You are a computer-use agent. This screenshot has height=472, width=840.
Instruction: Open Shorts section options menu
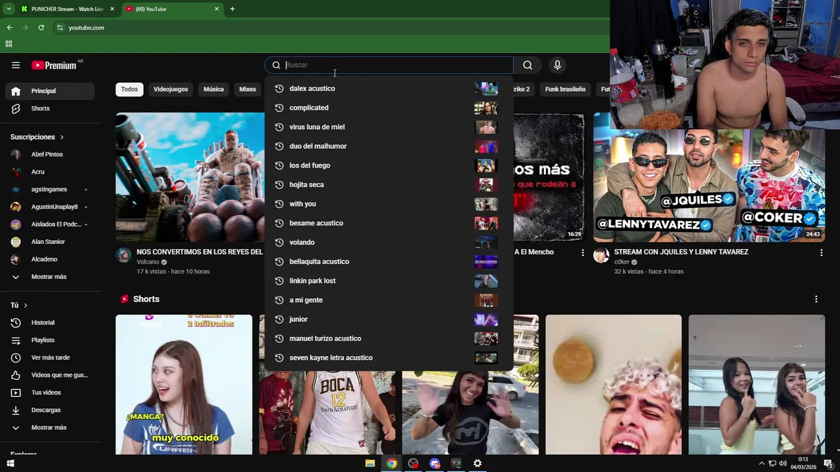tap(816, 299)
